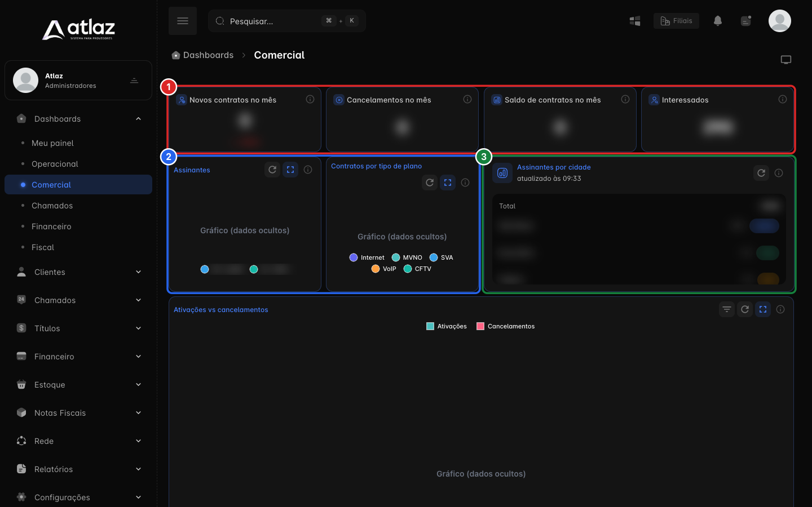Screen dimensions: 812x507
Task: Toggle Ativações series in the chart legend
Action: 447,326
